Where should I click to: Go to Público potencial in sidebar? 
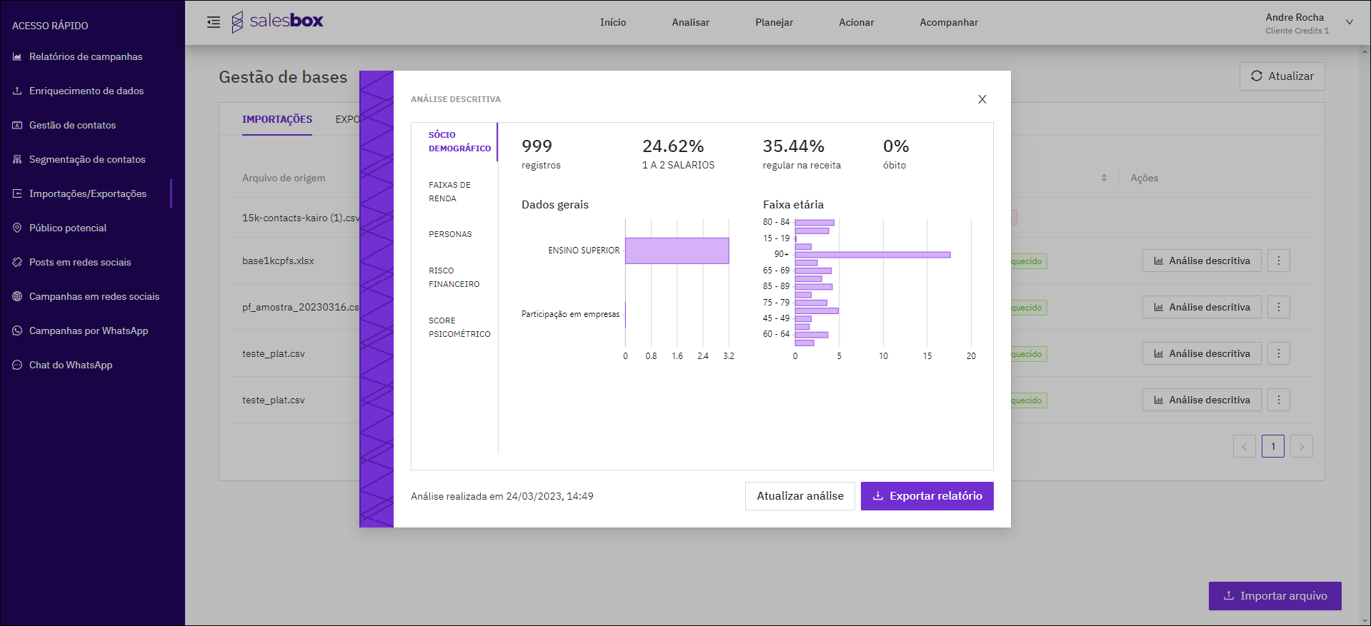coord(68,228)
